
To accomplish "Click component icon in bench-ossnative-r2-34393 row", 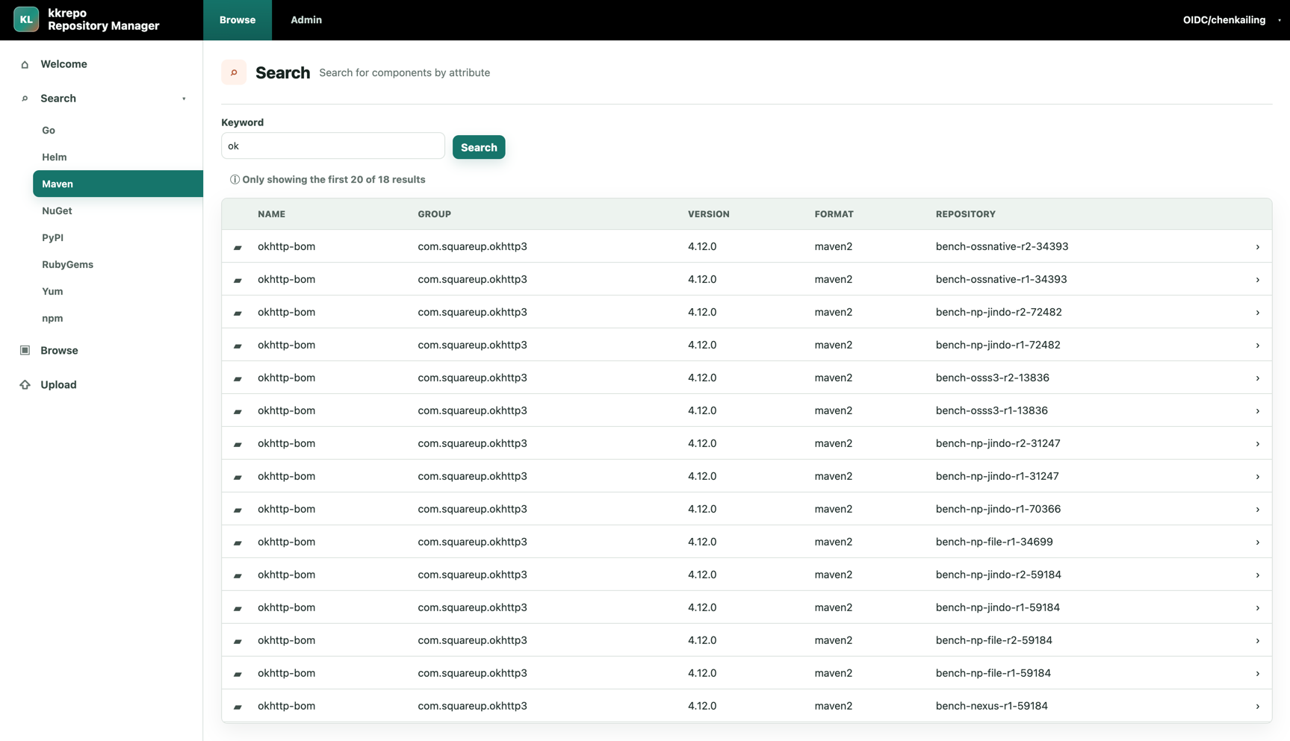I will 238,247.
